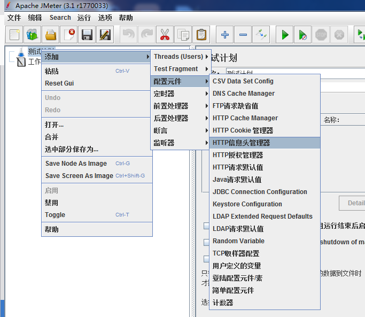
Task: Click the Expand All plus icon
Action: click(224, 35)
